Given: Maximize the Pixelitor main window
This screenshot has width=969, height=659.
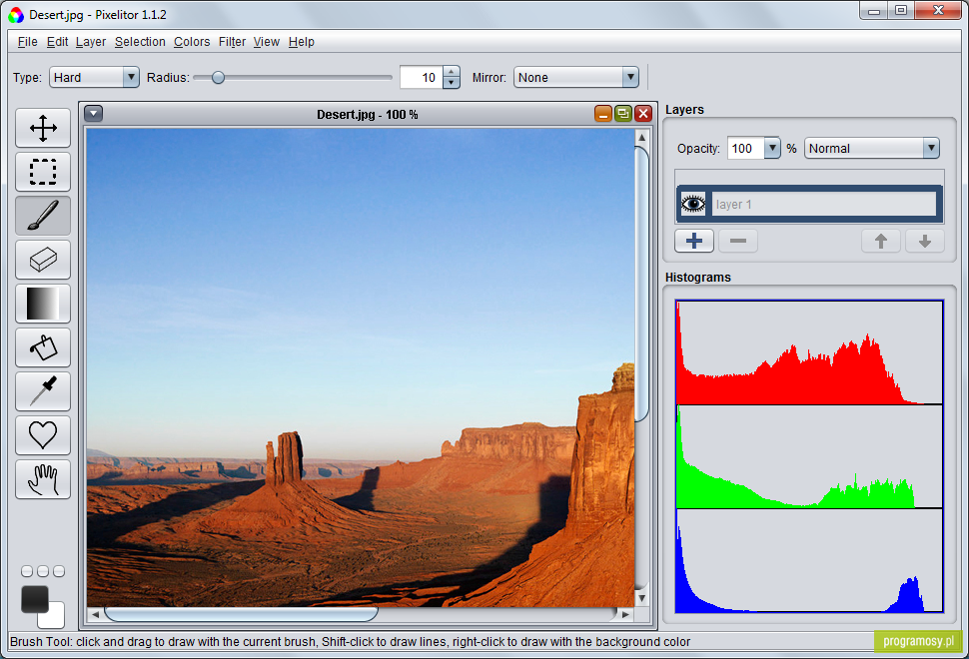Looking at the screenshot, I should [901, 11].
